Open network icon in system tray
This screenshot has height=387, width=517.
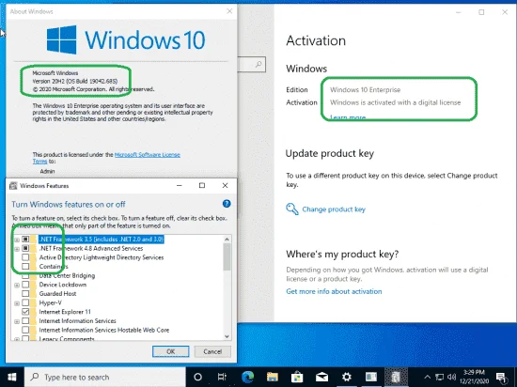[x=440, y=377]
